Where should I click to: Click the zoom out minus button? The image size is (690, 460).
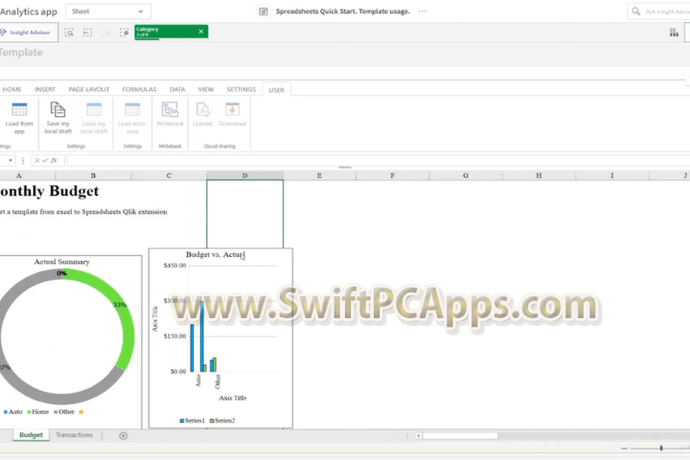coord(624,448)
